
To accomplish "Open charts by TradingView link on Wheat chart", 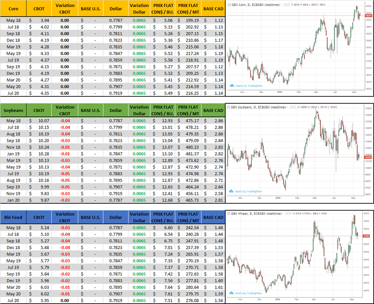I will [x=246, y=293].
